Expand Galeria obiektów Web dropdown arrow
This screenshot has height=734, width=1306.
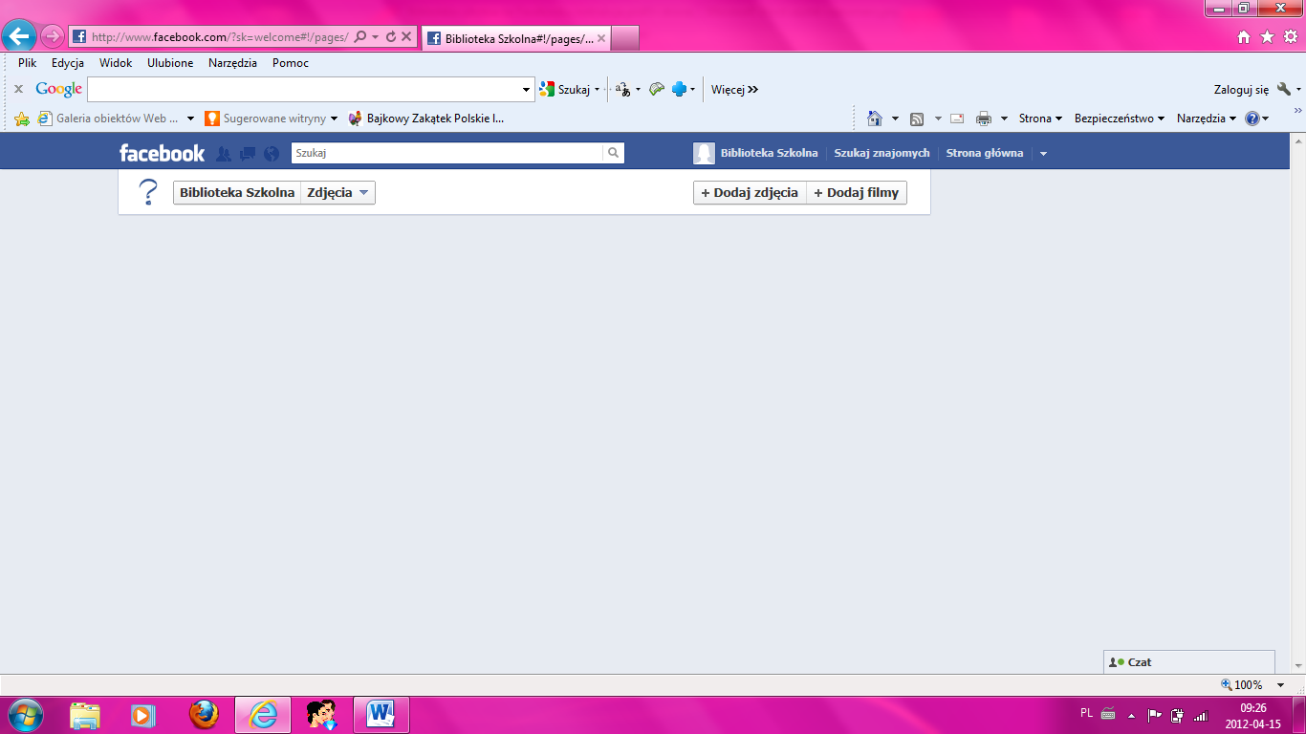(x=190, y=119)
